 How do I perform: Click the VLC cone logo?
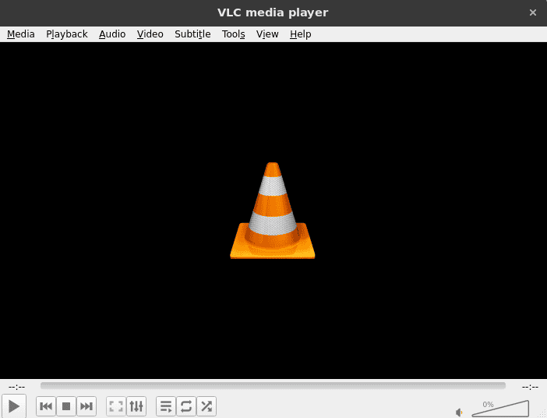(273, 211)
